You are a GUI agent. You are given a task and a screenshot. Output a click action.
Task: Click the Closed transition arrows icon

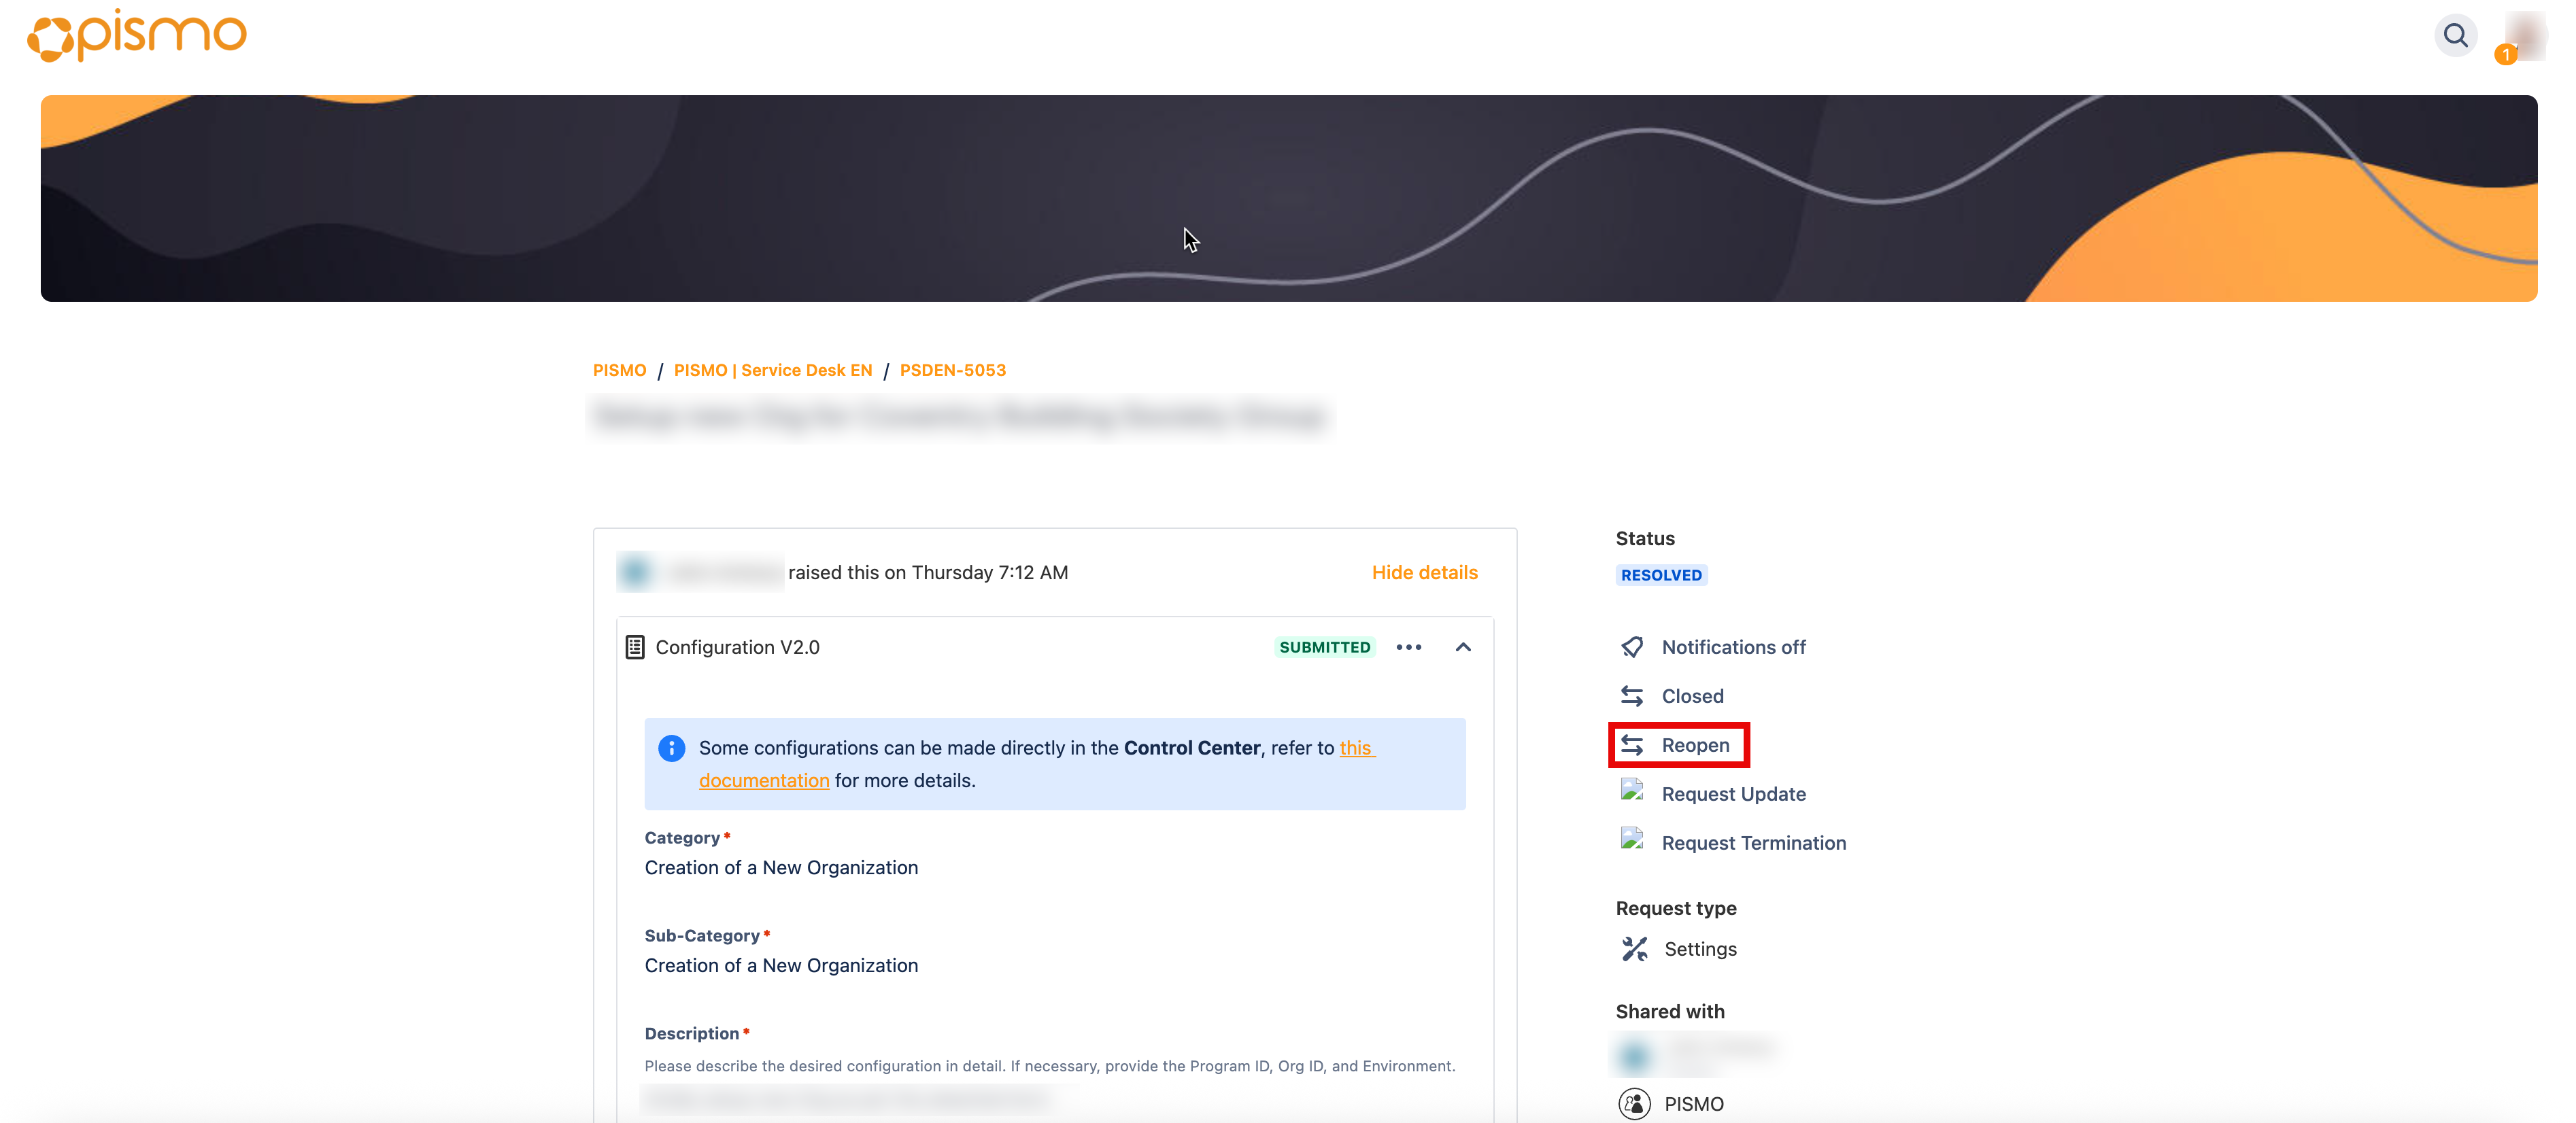tap(1632, 696)
